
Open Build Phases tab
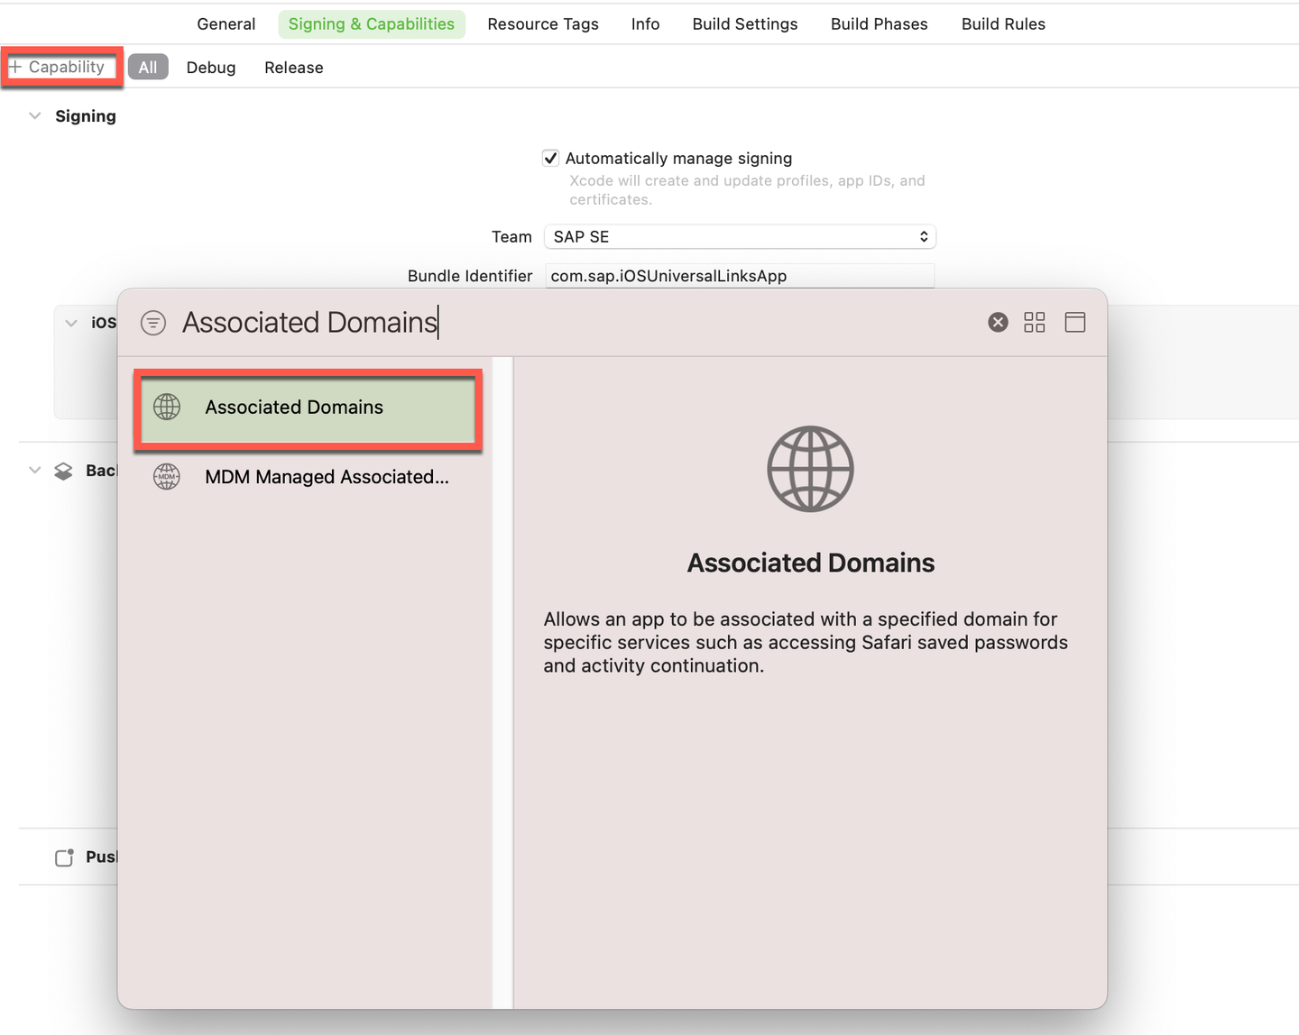pos(880,24)
